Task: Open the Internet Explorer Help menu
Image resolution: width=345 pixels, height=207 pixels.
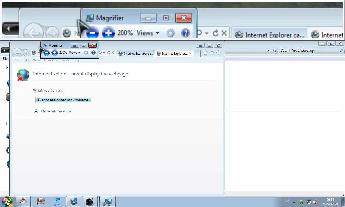Action: (77, 60)
